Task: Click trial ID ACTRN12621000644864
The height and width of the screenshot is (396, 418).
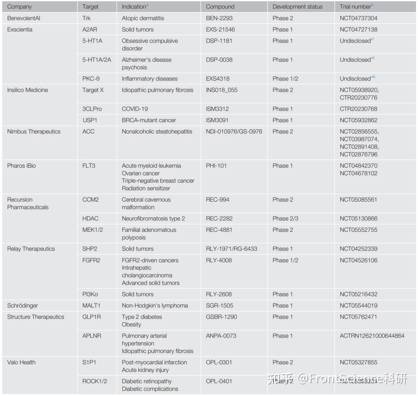Action: coord(372,336)
